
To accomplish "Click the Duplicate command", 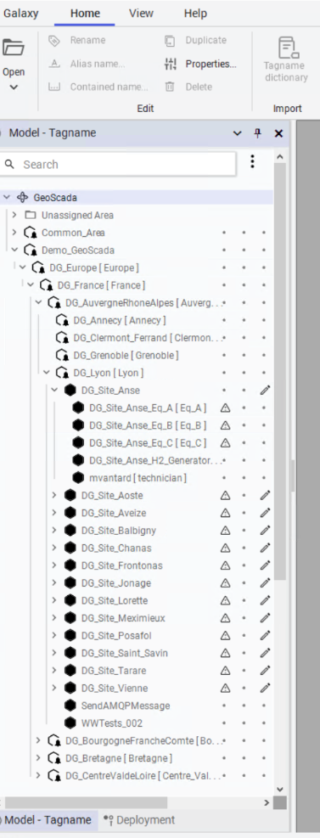I will 195,40.
